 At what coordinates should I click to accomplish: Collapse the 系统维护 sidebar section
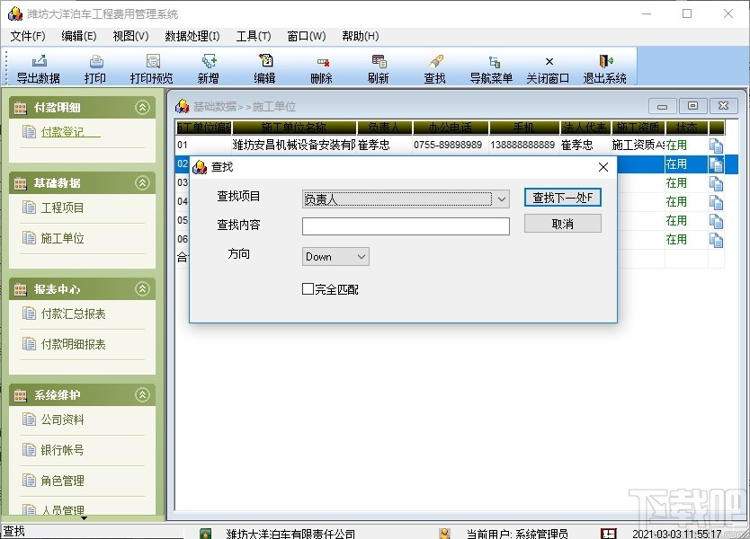click(x=141, y=393)
